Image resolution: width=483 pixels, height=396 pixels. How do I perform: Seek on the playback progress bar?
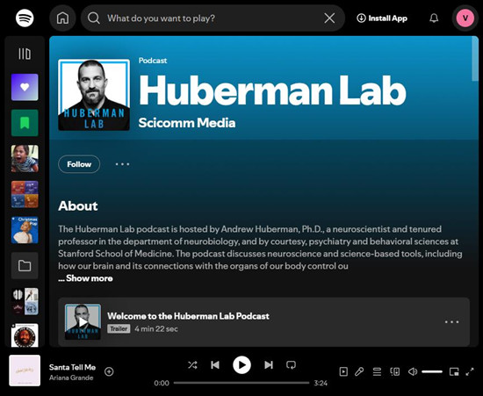coord(241,383)
